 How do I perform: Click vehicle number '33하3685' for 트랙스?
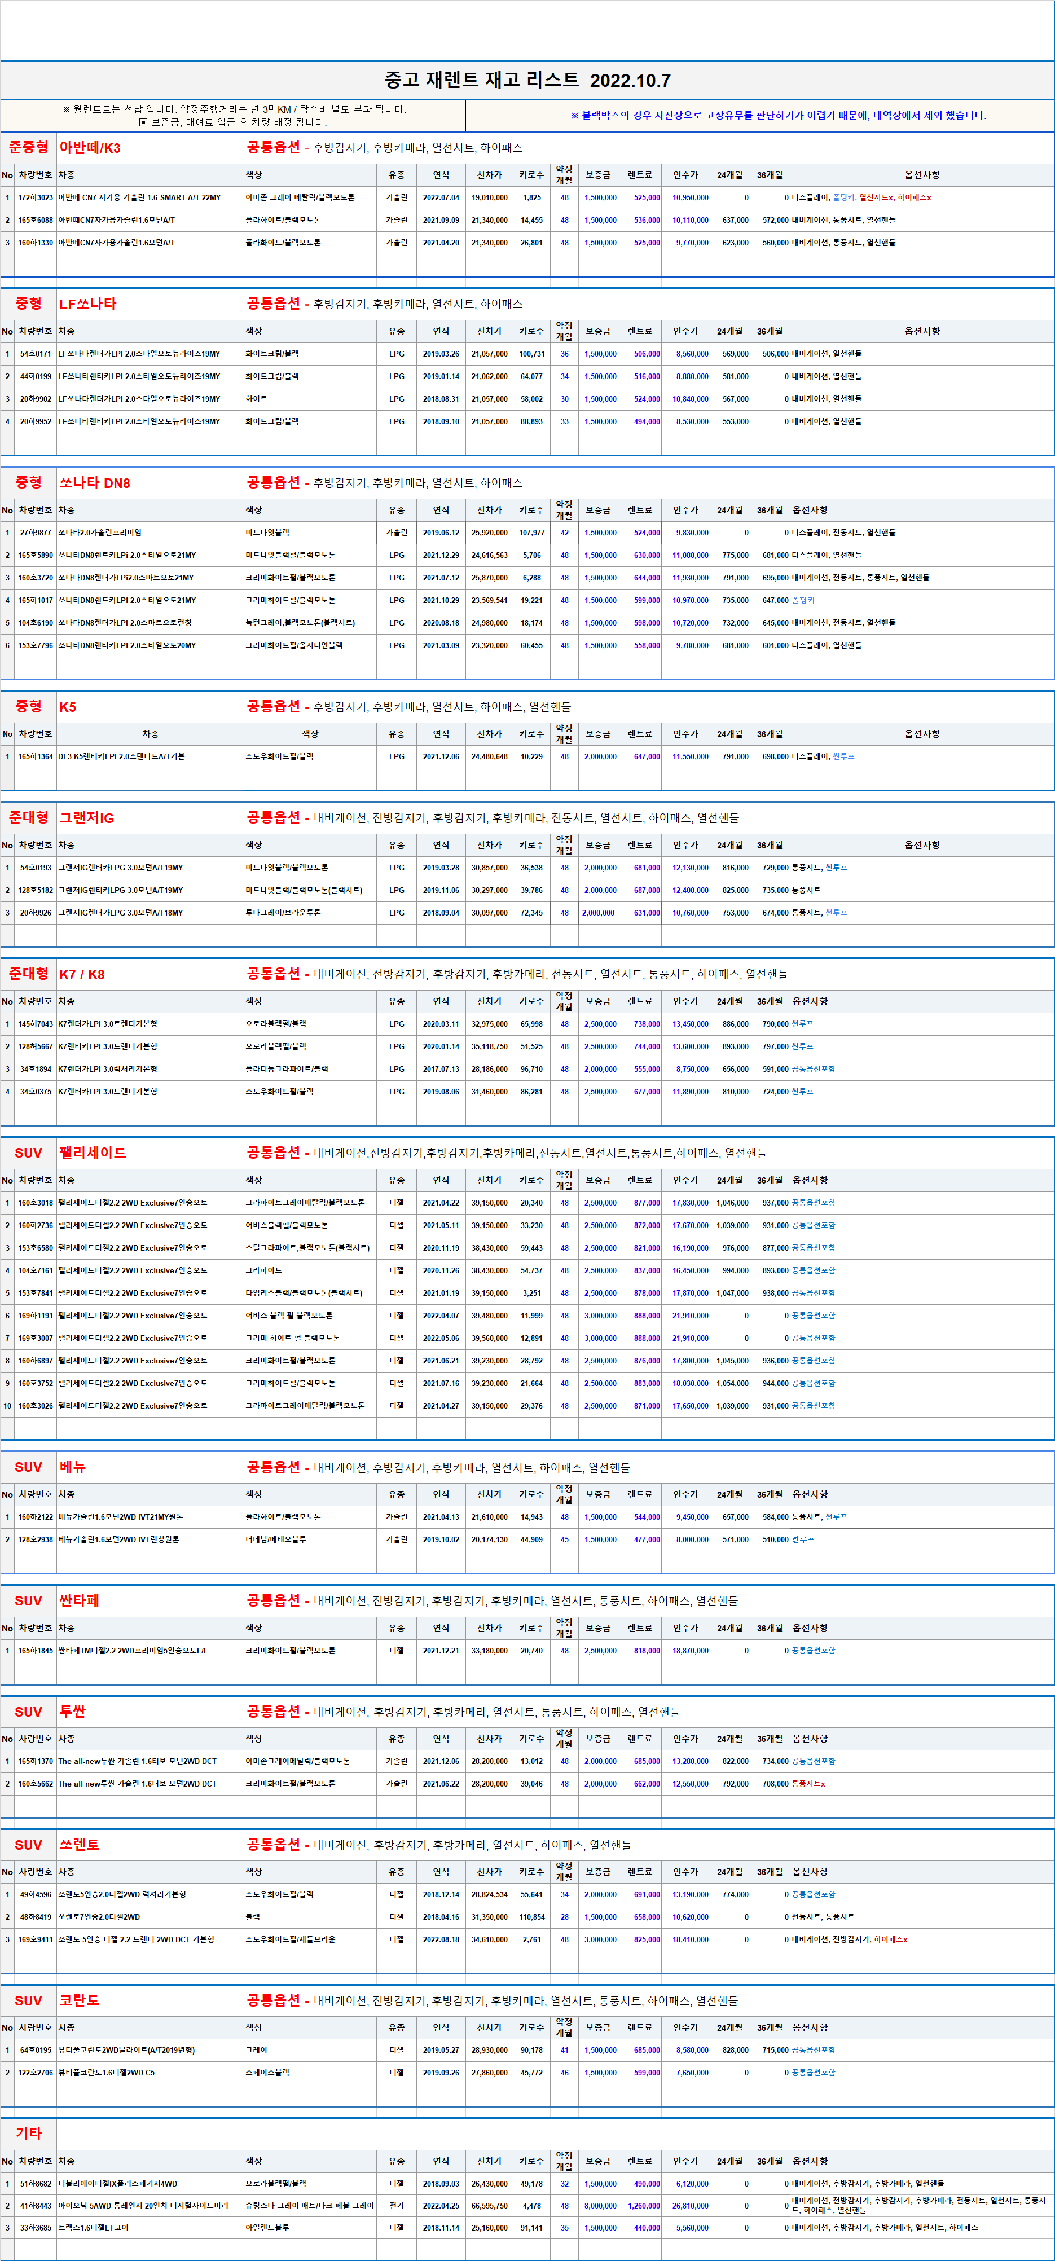click(x=35, y=2228)
